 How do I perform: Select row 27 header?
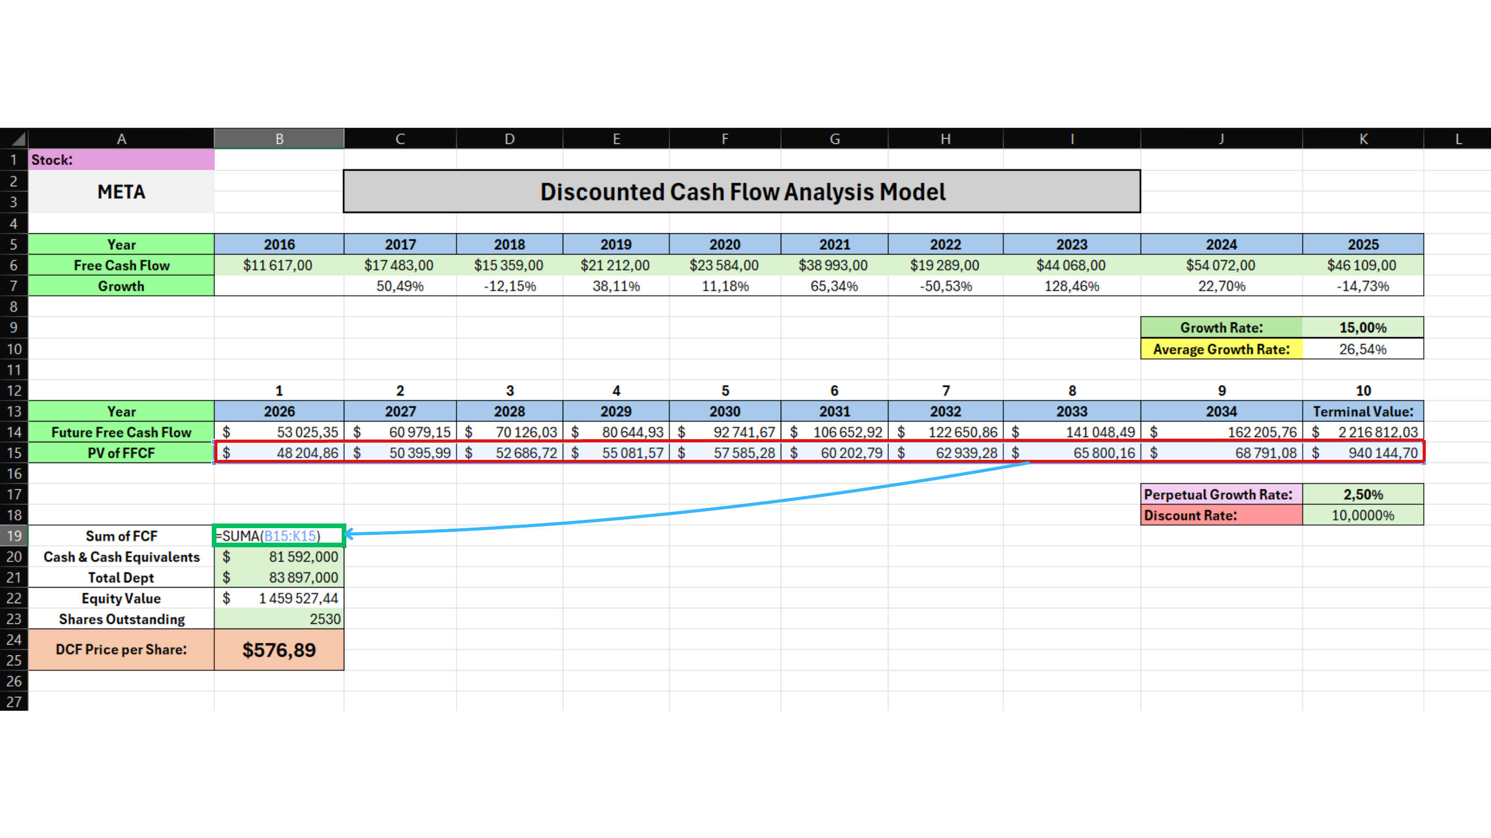[x=14, y=701]
